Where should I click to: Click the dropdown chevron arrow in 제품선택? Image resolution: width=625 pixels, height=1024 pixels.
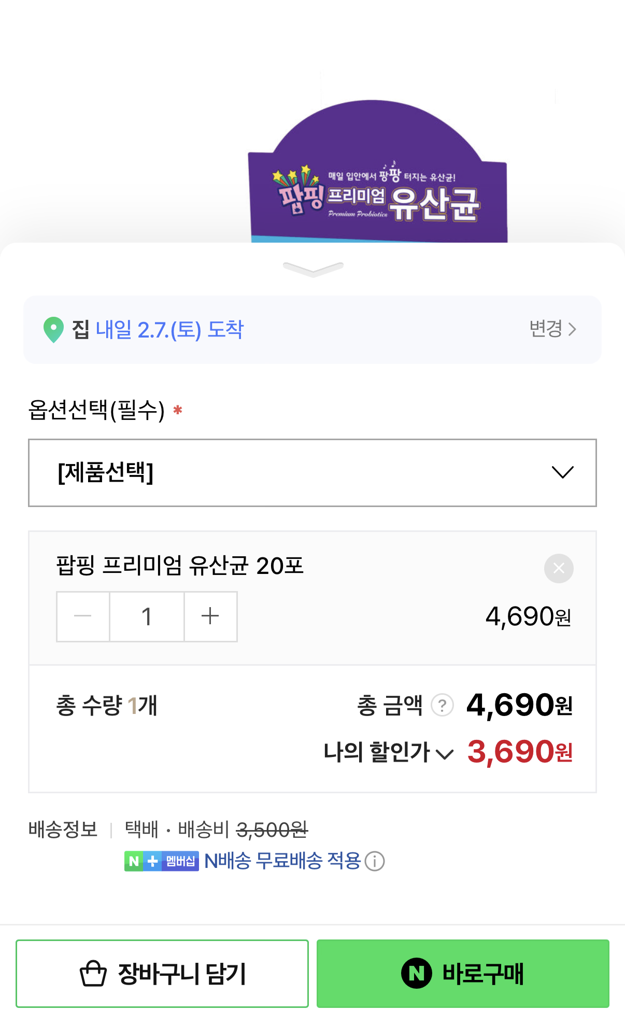point(562,472)
